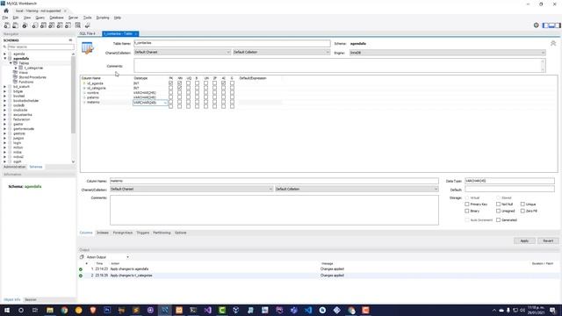Open Visual Studio from the taskbar

207,310
